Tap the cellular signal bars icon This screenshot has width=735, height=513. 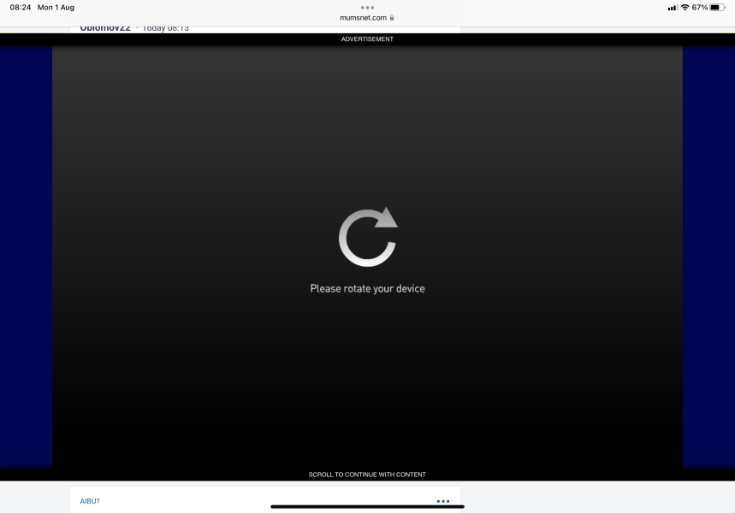(673, 8)
